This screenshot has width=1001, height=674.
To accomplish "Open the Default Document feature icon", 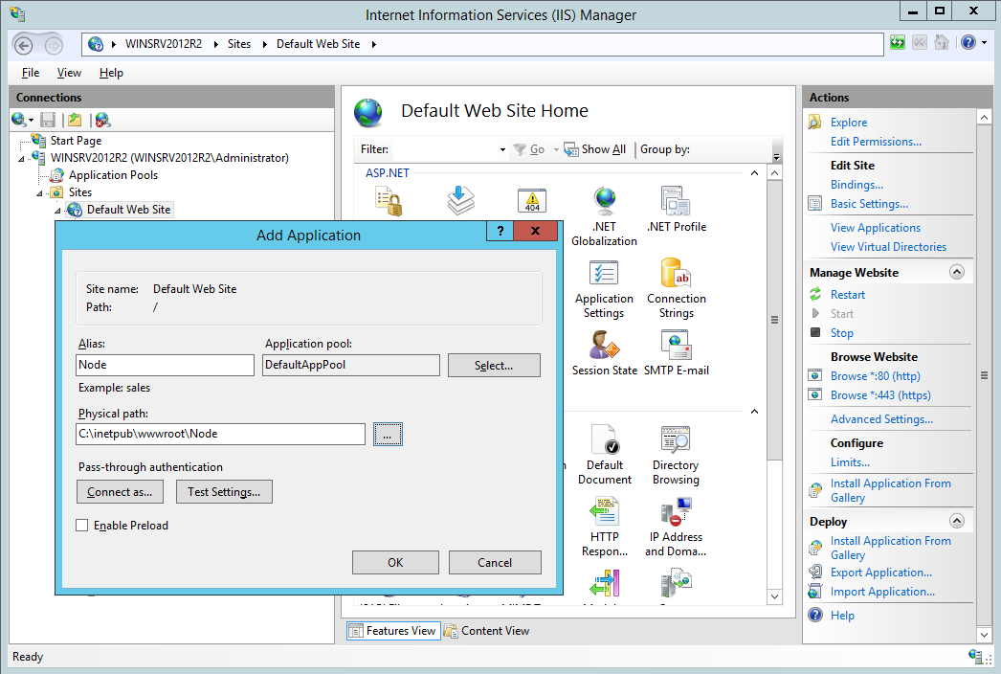I will [x=604, y=455].
